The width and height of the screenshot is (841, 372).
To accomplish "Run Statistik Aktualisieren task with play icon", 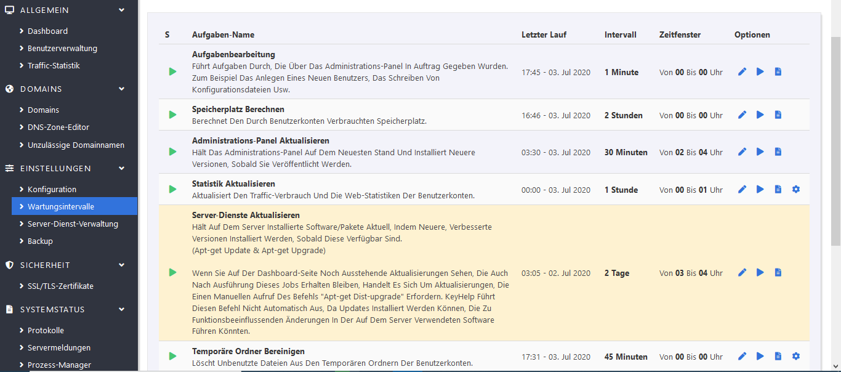I will tap(760, 190).
